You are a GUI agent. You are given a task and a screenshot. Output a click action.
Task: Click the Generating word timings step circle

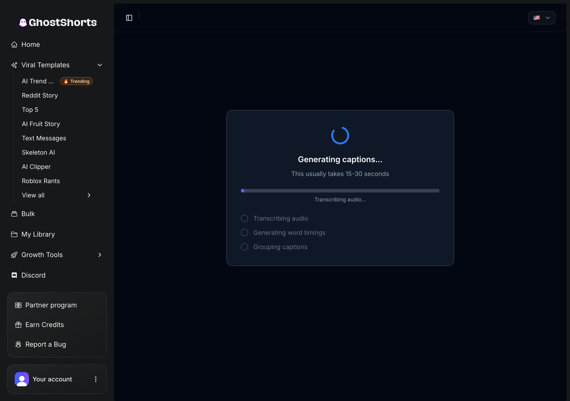coord(244,233)
